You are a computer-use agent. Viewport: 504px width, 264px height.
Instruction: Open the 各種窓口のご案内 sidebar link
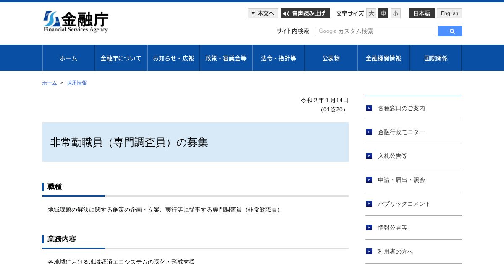(402, 108)
